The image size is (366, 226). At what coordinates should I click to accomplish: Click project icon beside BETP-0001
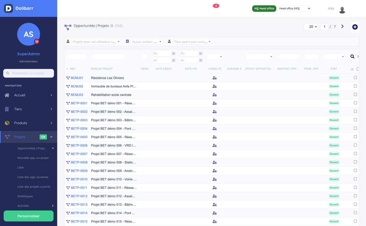(x=68, y=103)
